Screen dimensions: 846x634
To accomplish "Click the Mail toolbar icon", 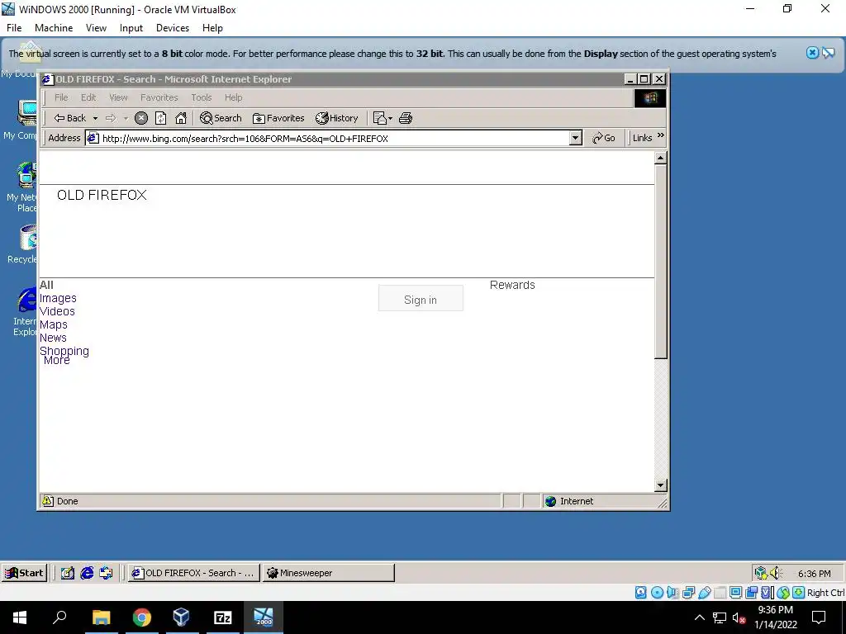I will click(x=380, y=118).
